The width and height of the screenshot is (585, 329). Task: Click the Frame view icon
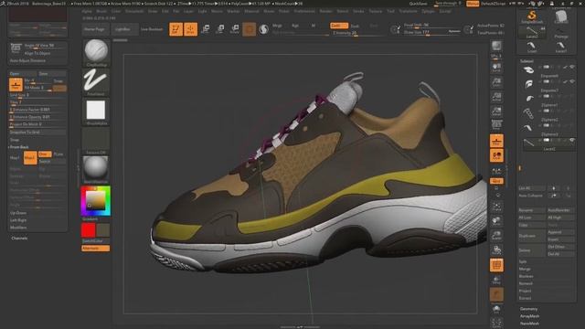click(x=496, y=207)
